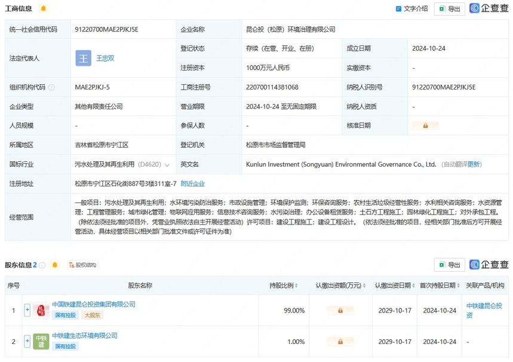Select 登记机关 松原市市场监督管理局
The height and width of the screenshot is (362, 513).
coord(275,145)
